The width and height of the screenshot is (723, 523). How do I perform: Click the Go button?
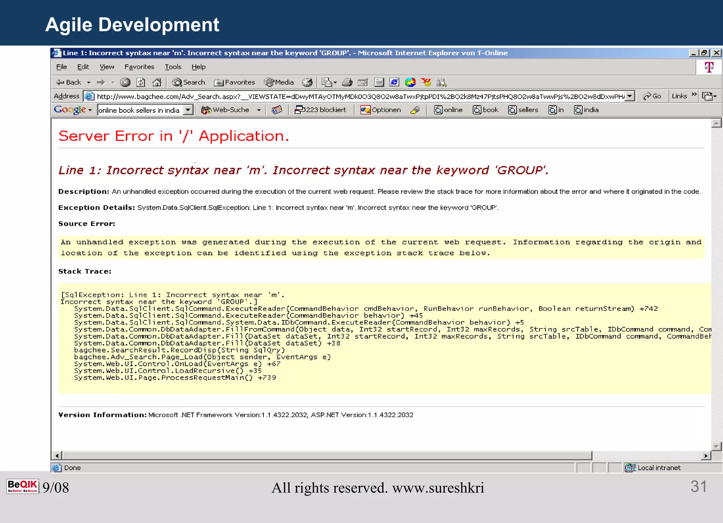point(652,96)
